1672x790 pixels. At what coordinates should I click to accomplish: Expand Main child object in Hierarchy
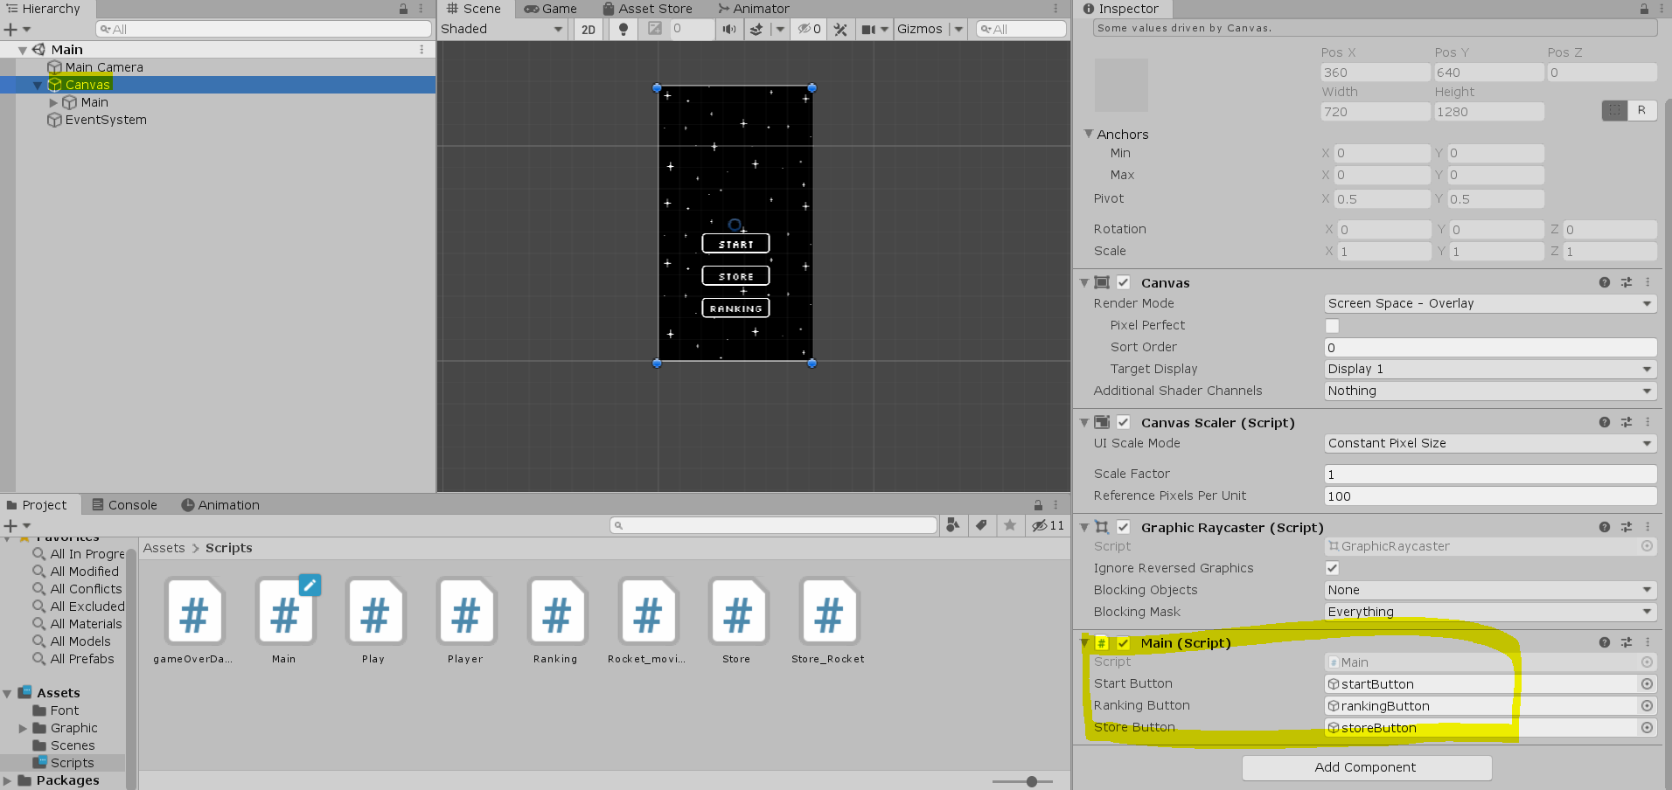tap(53, 102)
